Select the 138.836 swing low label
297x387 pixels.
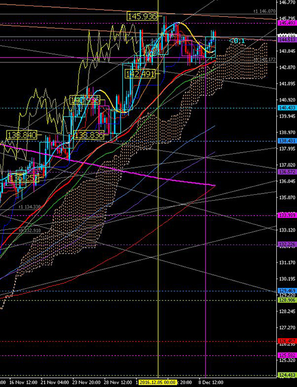89,135
